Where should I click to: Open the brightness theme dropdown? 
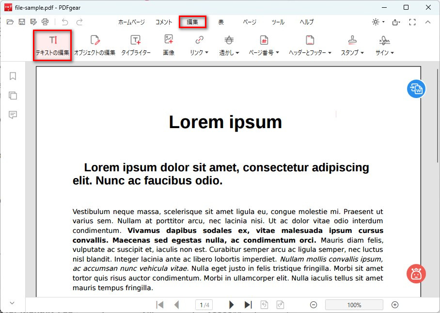pos(378,22)
